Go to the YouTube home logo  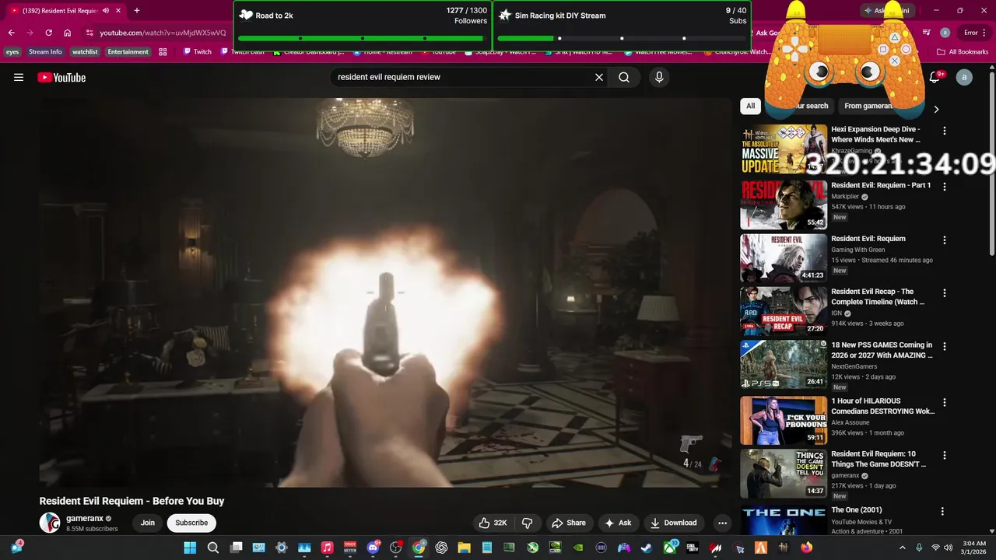coord(61,77)
